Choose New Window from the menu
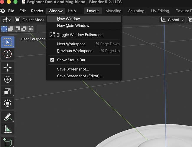Image resolution: width=192 pixels, height=147 pixels. pos(84,19)
